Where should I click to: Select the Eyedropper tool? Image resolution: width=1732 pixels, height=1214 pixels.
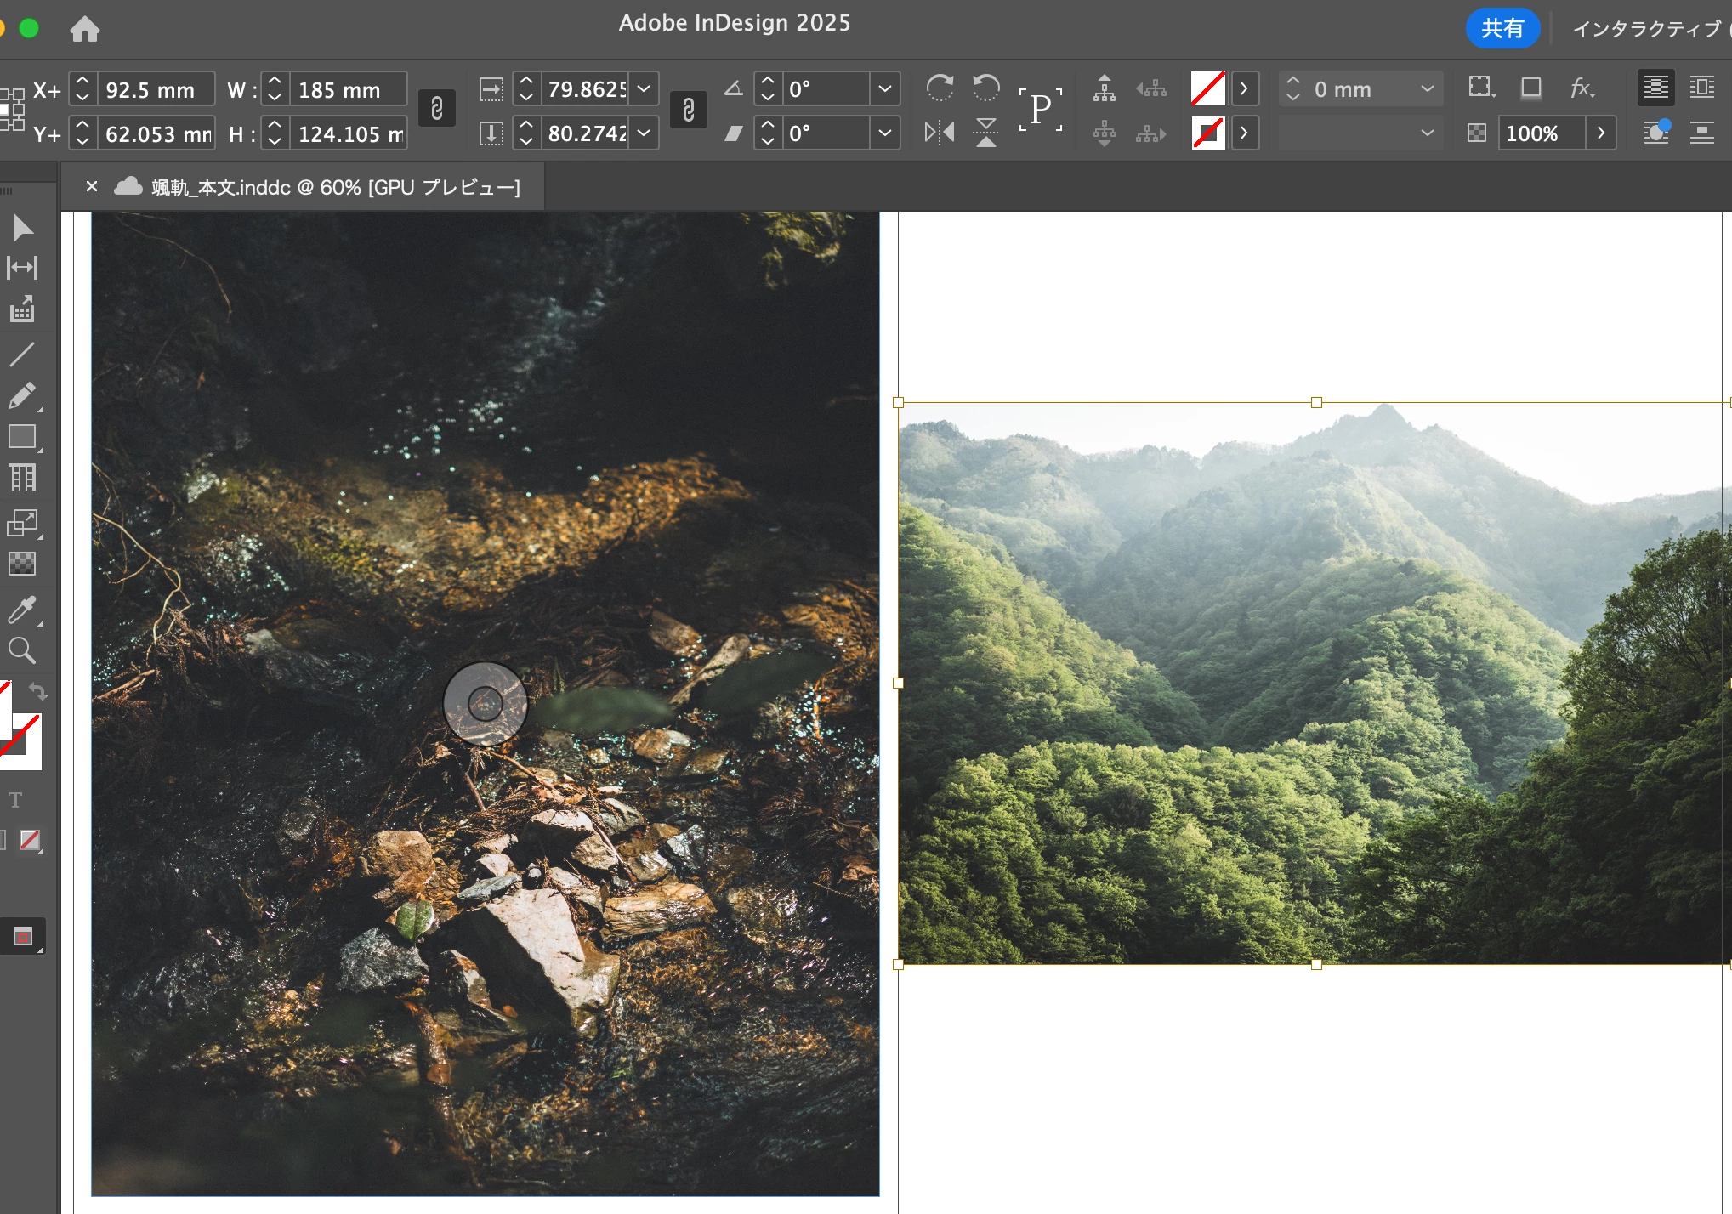pos(22,610)
